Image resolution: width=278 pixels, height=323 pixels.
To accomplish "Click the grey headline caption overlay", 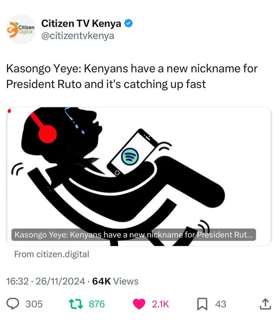I will point(134,235).
